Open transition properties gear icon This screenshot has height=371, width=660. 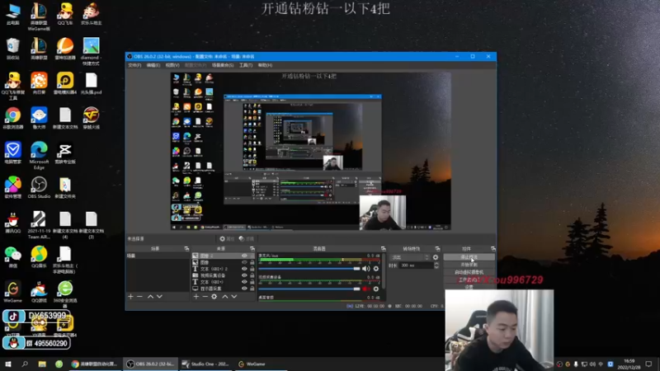click(436, 257)
